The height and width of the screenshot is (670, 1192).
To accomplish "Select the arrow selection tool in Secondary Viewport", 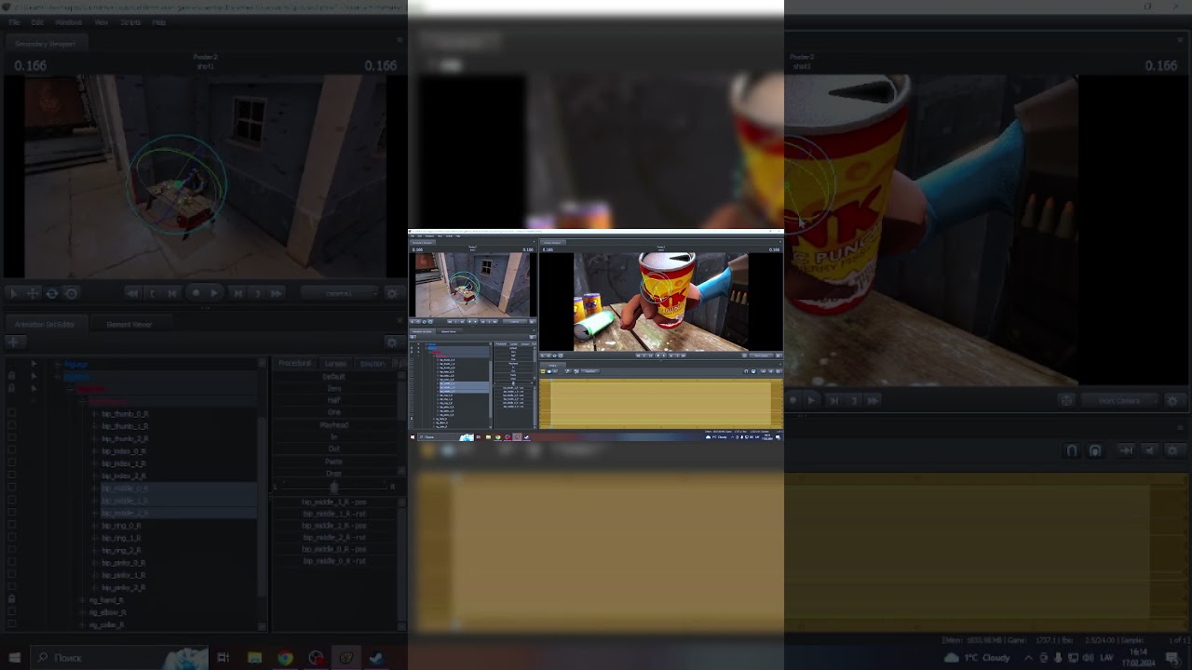I will 13,293.
